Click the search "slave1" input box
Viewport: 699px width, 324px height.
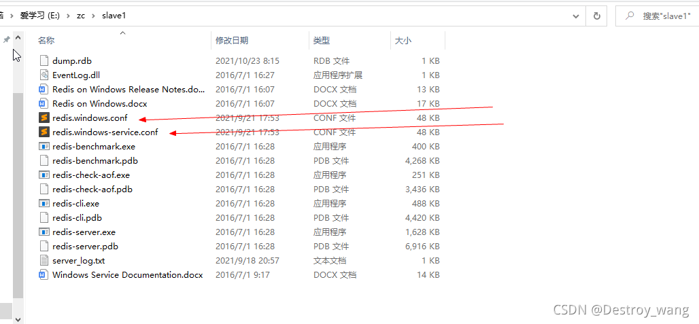[x=658, y=16]
